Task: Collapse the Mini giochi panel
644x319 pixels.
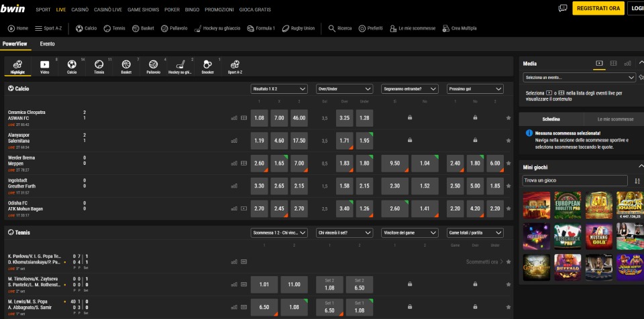Action: click(640, 166)
